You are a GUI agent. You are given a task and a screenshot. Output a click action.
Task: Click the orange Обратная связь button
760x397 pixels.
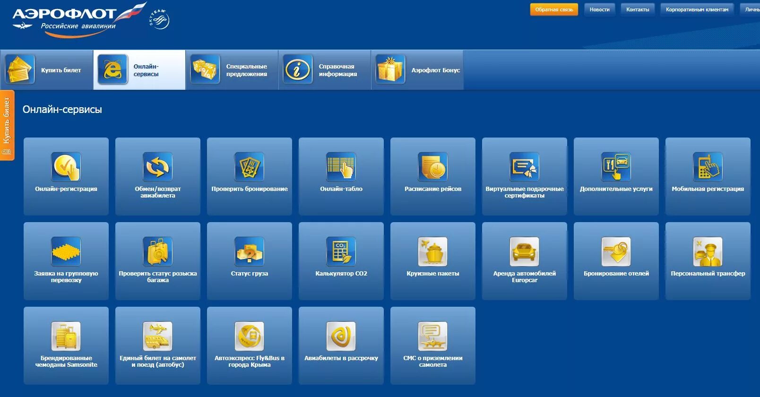pos(554,9)
